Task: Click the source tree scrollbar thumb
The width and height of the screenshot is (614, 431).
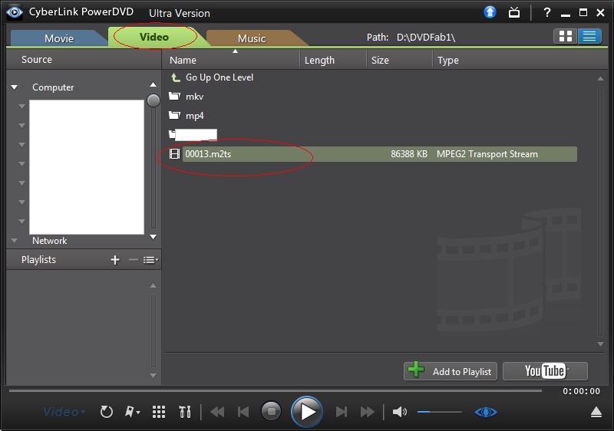Action: tap(153, 100)
